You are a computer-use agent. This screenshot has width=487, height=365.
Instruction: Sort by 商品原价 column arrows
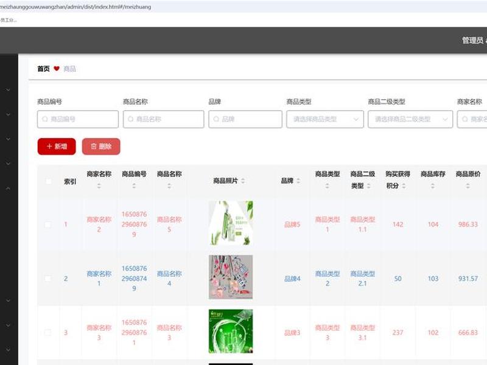click(468, 186)
